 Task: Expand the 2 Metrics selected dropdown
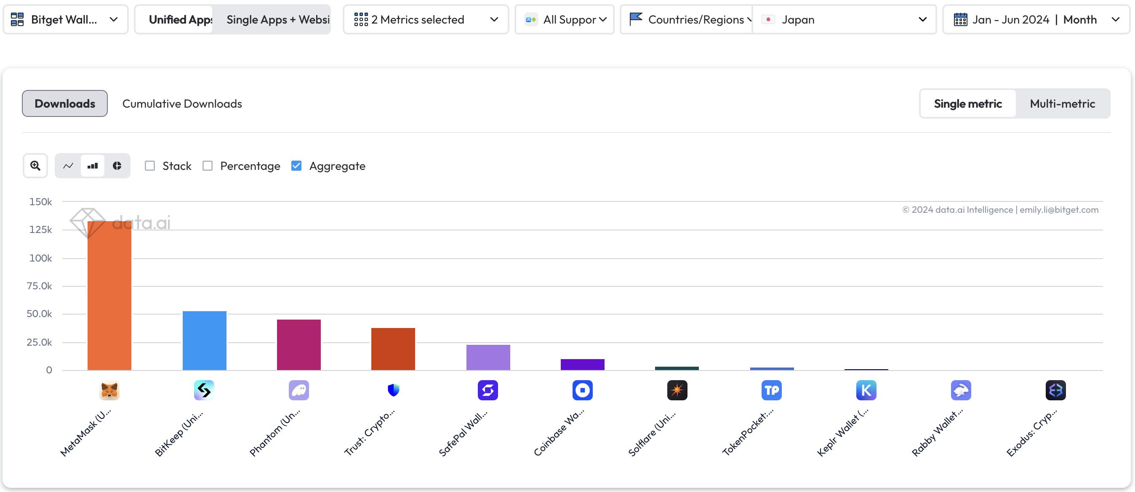click(426, 19)
